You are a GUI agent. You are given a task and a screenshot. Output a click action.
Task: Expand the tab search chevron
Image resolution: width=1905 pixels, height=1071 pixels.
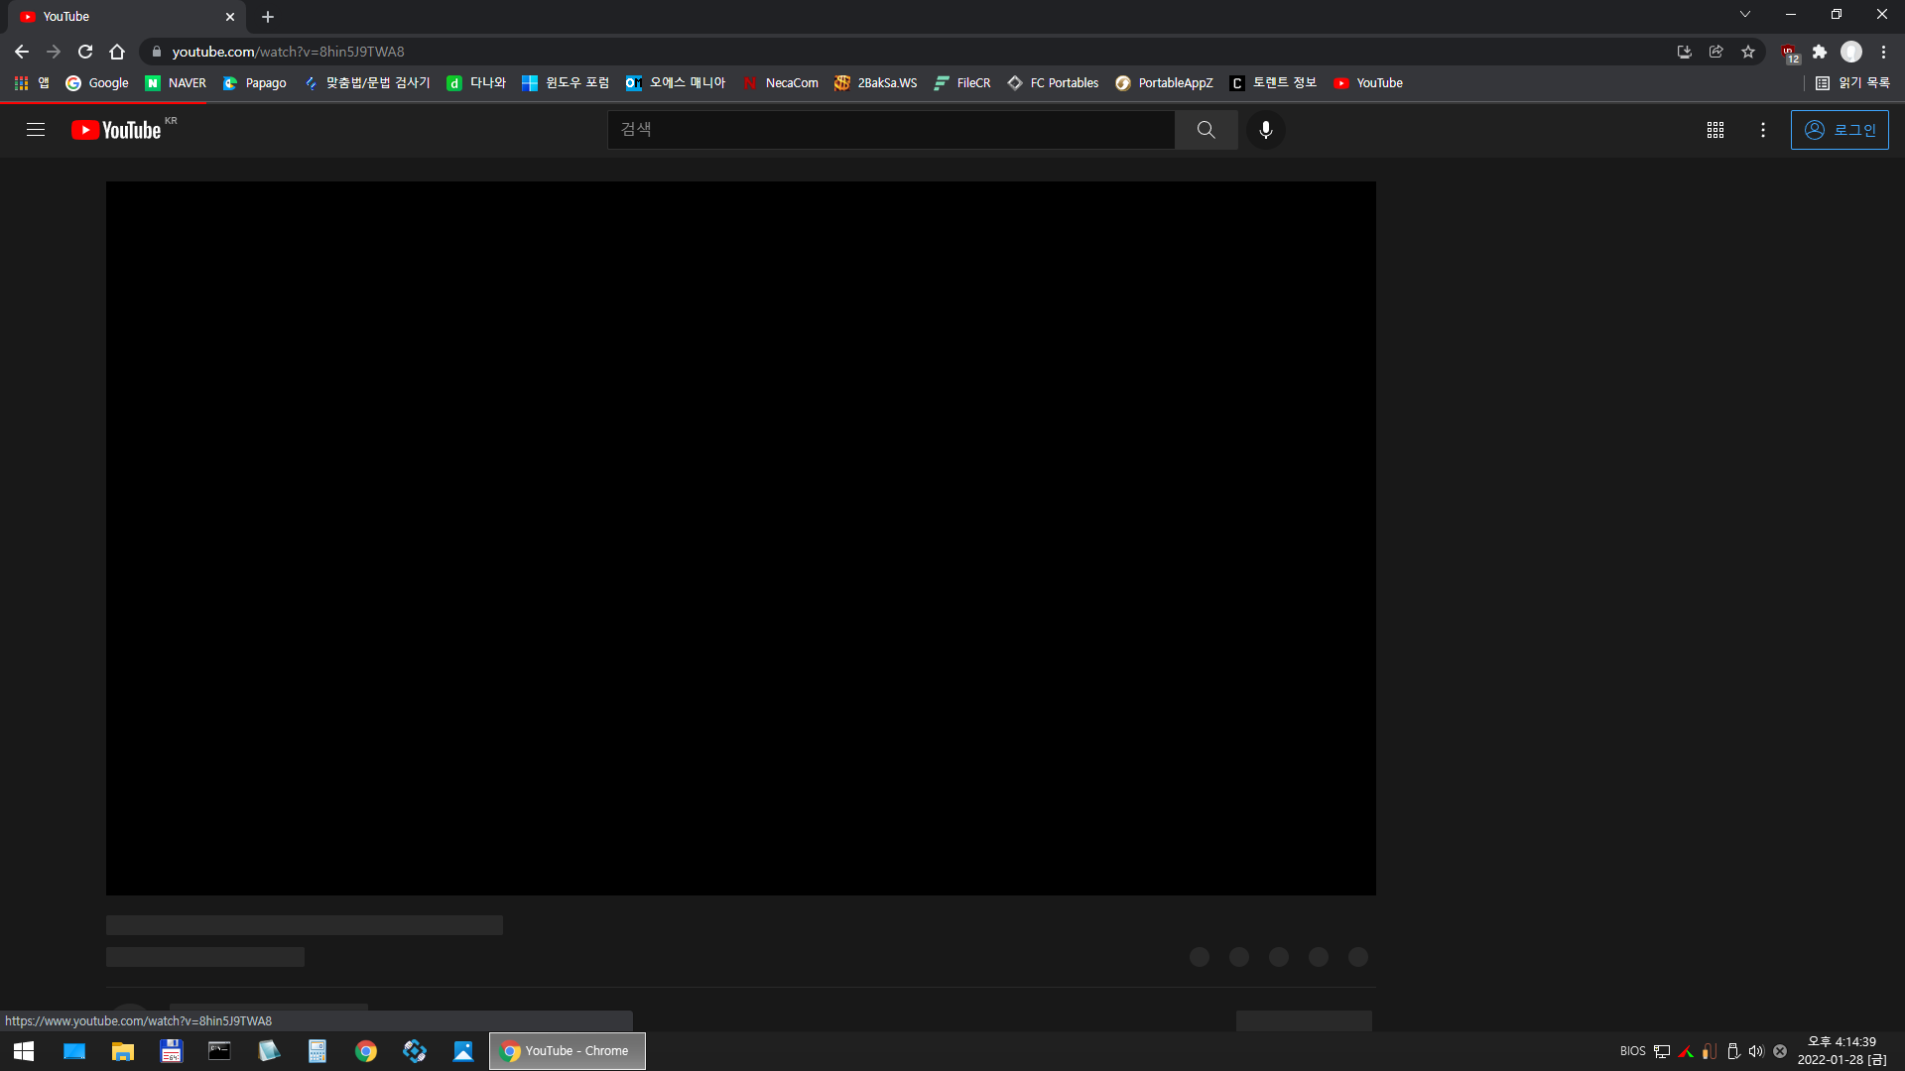tap(1744, 15)
